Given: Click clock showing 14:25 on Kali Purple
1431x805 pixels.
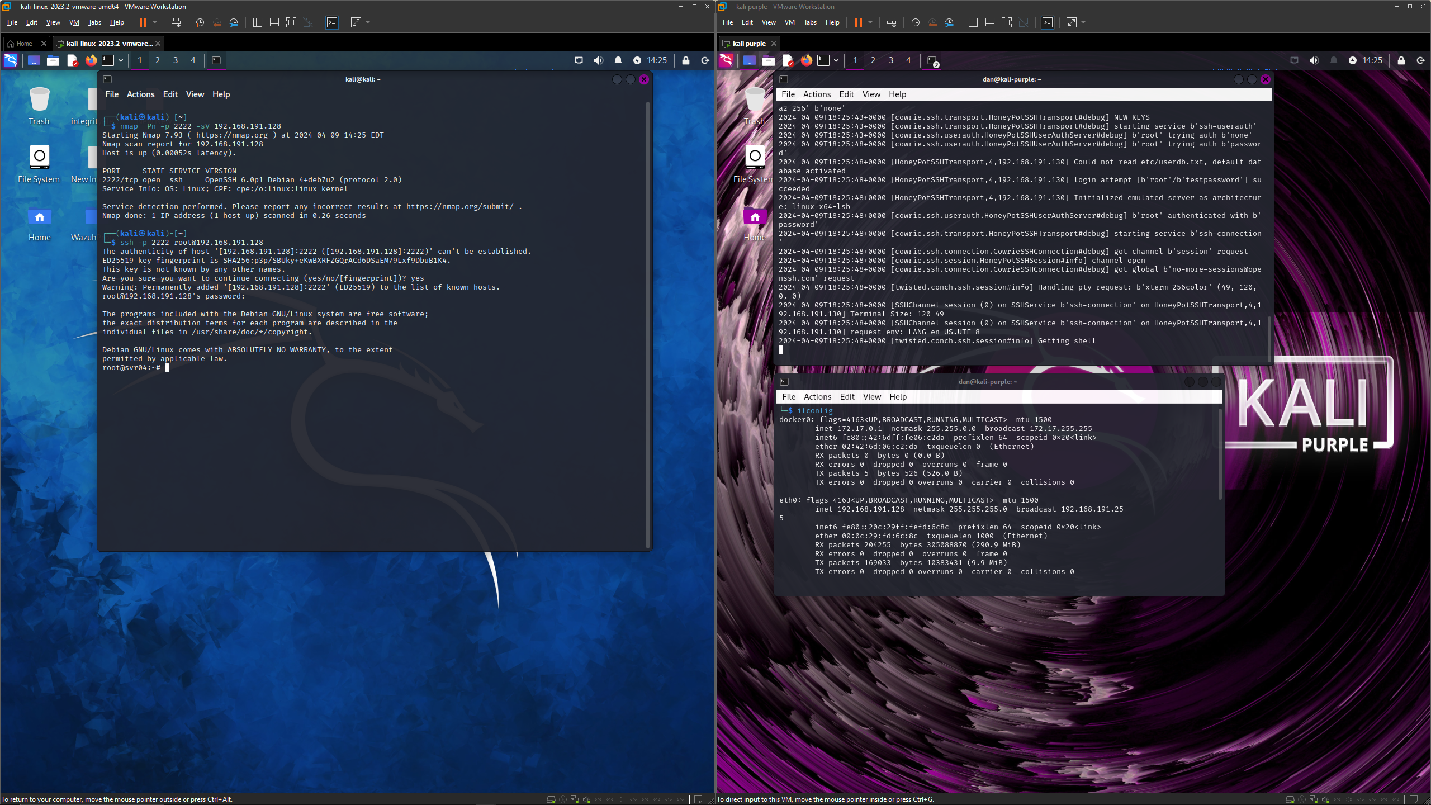Looking at the screenshot, I should tap(1372, 60).
